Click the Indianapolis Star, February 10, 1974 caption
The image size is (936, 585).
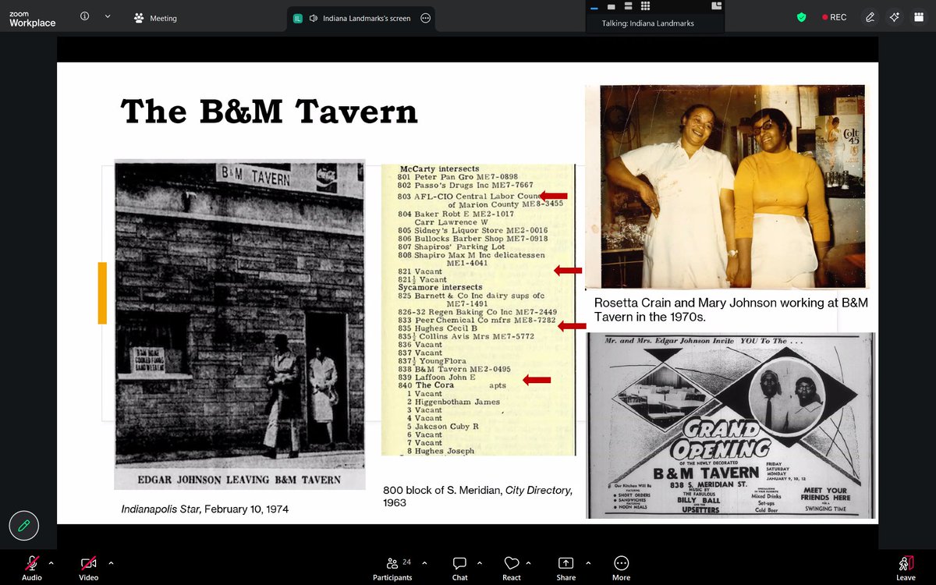[205, 509]
